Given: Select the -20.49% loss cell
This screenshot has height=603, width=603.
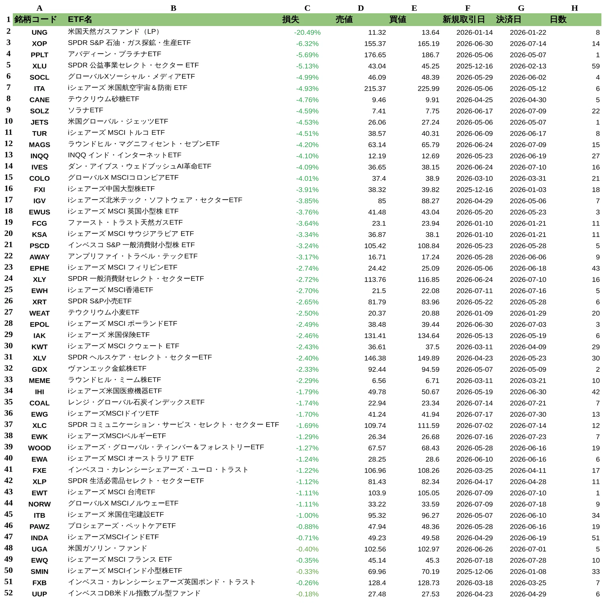Looking at the screenshot, I should [307, 32].
